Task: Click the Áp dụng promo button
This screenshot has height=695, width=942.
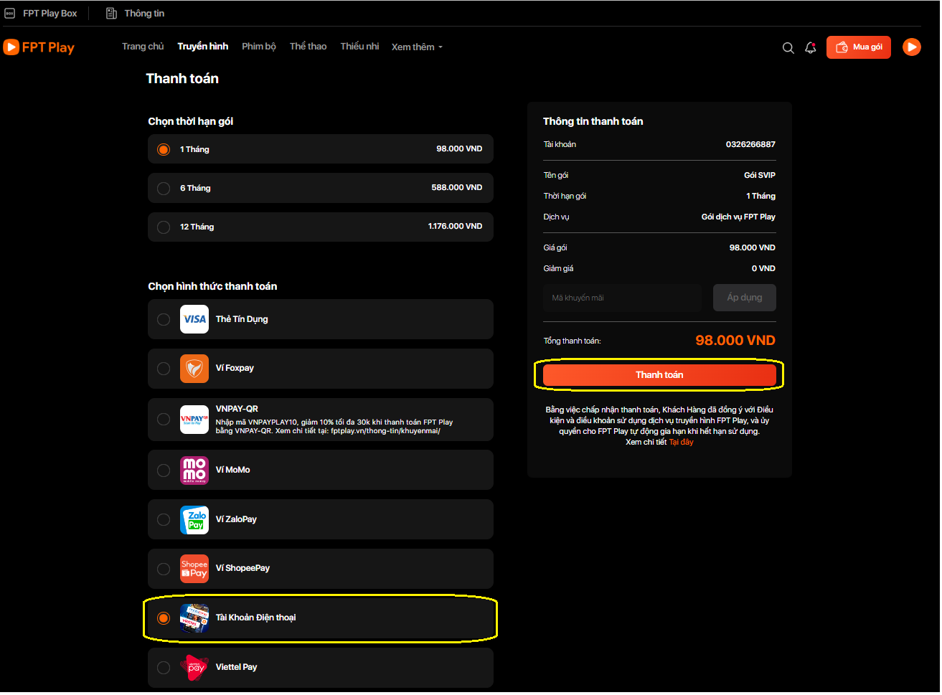Action: (x=745, y=298)
